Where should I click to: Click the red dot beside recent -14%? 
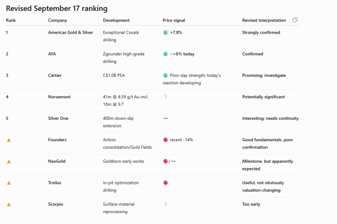tap(166, 140)
